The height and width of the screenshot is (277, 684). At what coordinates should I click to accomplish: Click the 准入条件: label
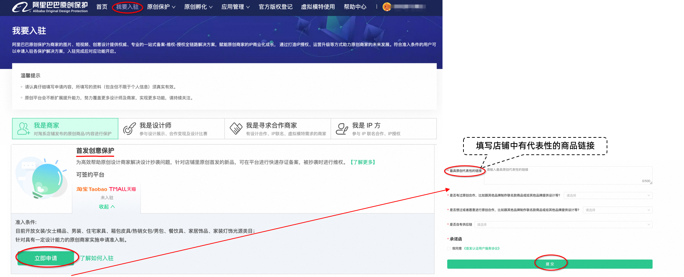(x=26, y=222)
